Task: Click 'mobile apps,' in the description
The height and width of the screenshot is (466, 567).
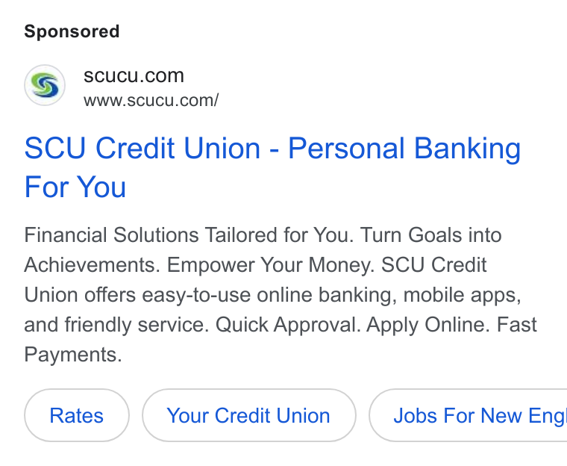Action: tap(462, 295)
